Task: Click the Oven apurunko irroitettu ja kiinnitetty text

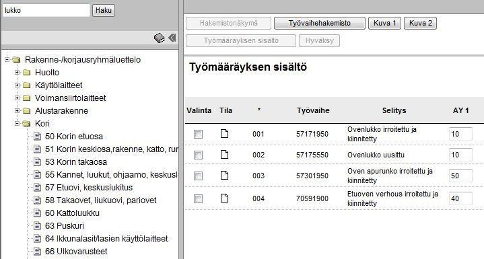Action: (x=390, y=176)
